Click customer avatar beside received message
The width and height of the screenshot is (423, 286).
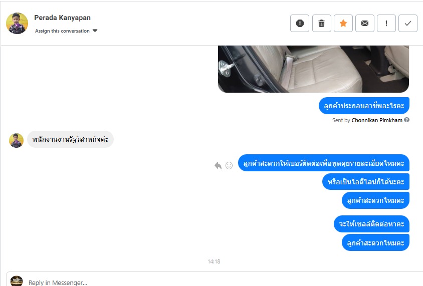point(16,140)
